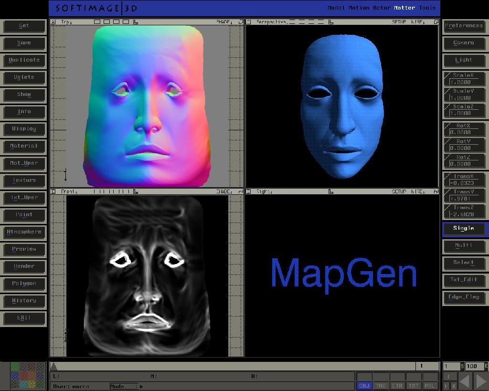Click the ScaleX slash icon
The width and height of the screenshot is (489, 391).
[447, 75]
